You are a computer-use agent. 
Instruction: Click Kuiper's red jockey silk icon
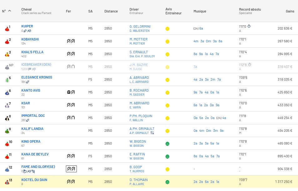click(7, 29)
